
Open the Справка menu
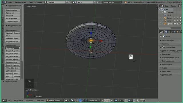click(x=39, y=2)
